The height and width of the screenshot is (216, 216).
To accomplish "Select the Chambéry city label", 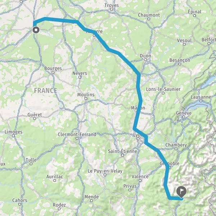I will pyautogui.click(x=176, y=145).
